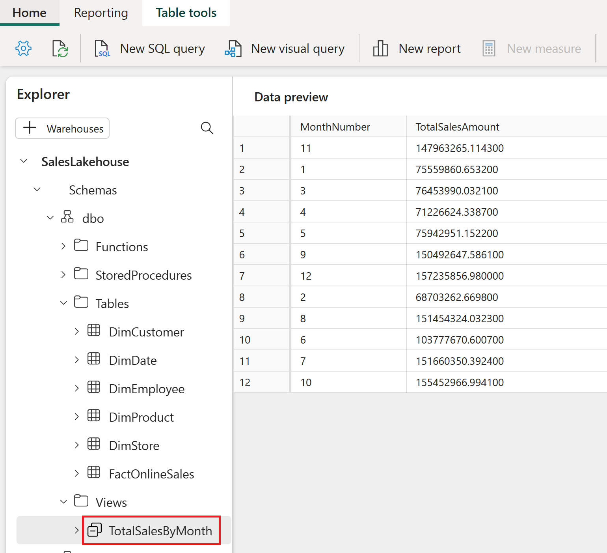Screen dimensions: 607x553
Task: Collapse the SalesLakehouse node
Action: (24, 161)
